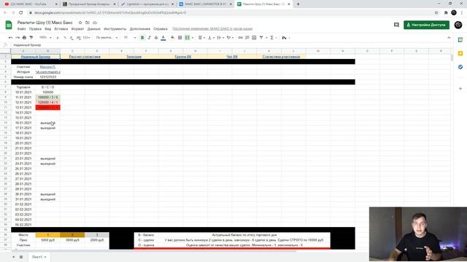The width and height of the screenshot is (467, 262).
Task: Open the Справка menu
Action: click(x=161, y=29)
